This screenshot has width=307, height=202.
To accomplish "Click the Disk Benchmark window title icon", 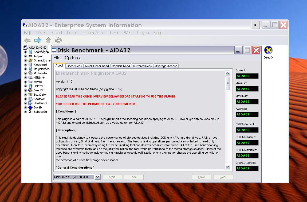I will pyautogui.click(x=54, y=50).
